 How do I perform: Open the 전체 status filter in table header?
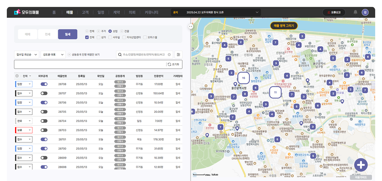click(27, 76)
